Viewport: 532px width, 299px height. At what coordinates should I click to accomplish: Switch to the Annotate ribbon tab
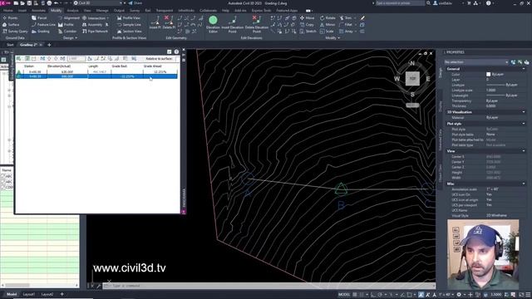pos(38,11)
